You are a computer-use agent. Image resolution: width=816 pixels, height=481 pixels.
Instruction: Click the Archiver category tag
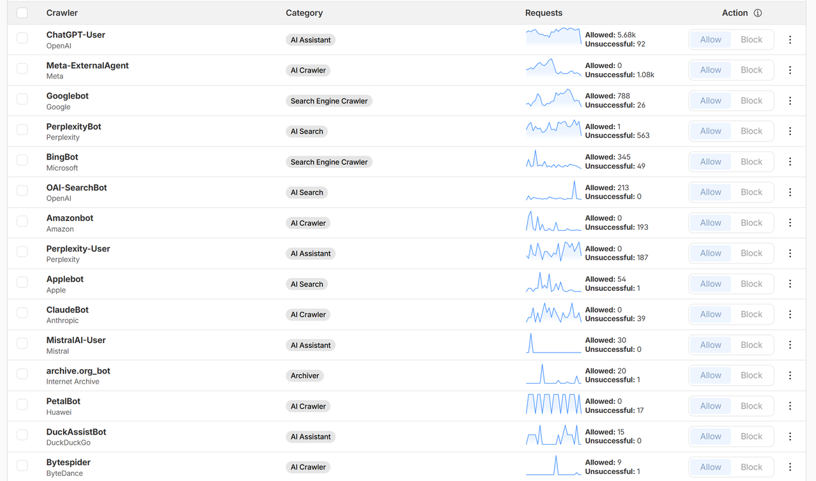point(305,375)
